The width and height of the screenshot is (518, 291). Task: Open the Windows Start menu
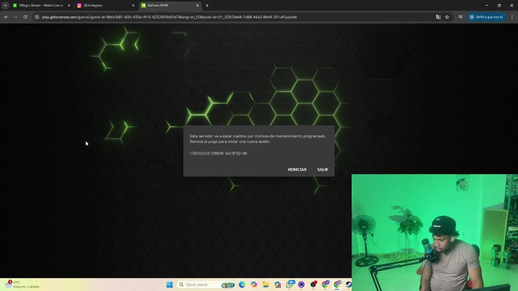click(170, 285)
